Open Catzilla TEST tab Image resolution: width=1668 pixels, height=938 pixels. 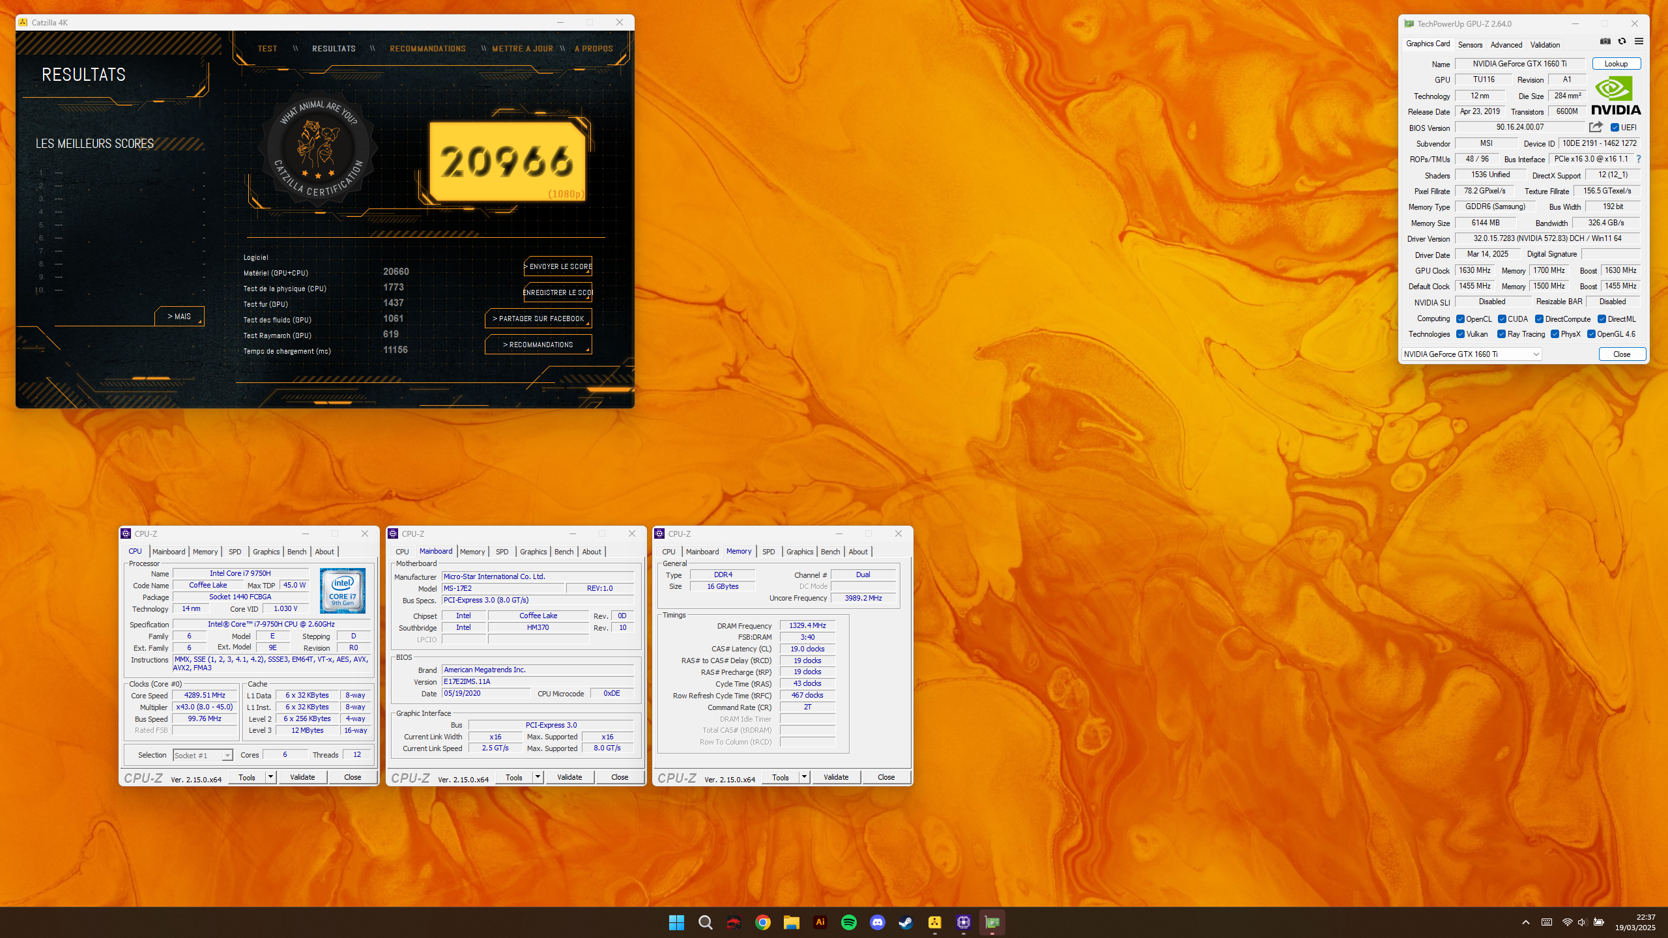click(267, 49)
